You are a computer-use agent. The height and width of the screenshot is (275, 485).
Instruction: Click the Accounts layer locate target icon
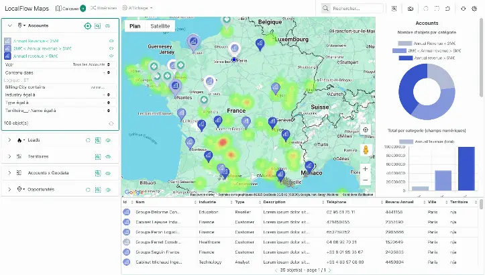coord(87,25)
